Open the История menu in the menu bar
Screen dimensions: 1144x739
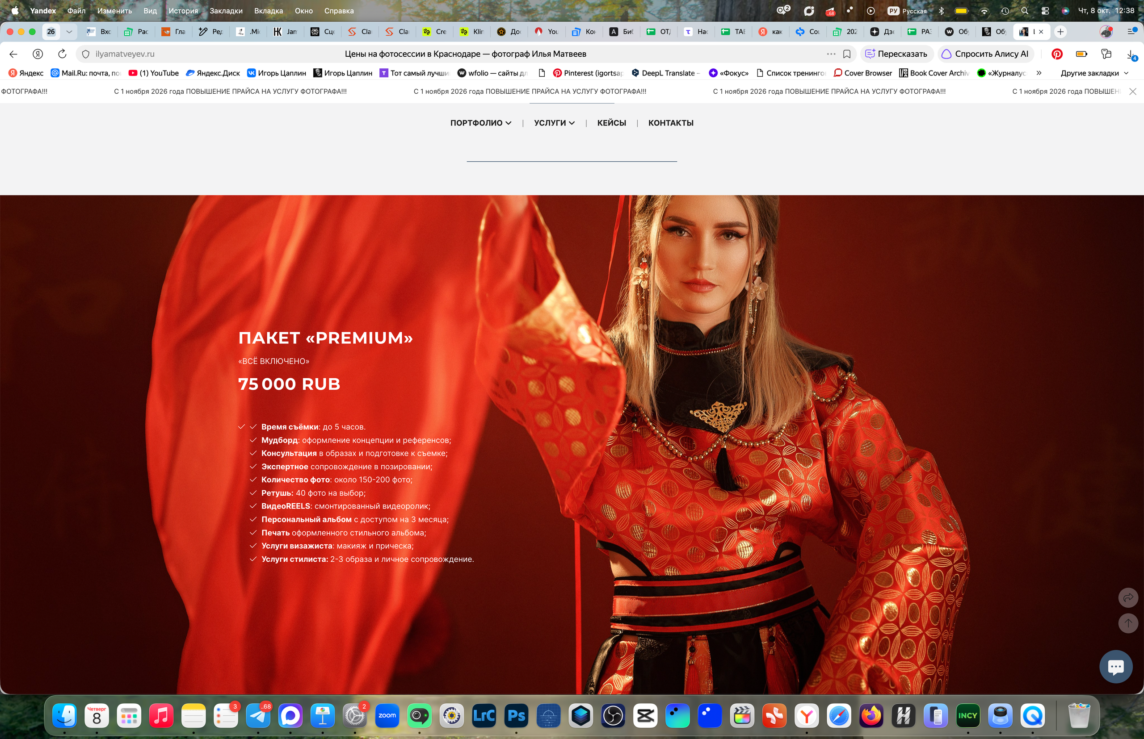[x=183, y=11]
